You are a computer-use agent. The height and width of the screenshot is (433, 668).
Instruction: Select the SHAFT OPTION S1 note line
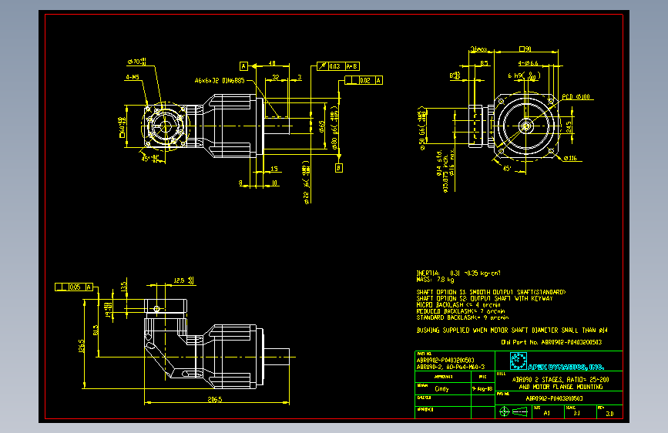point(491,292)
